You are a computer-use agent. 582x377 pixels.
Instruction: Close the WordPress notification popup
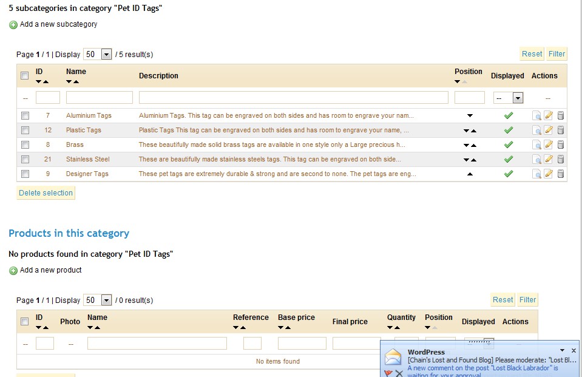[574, 351]
